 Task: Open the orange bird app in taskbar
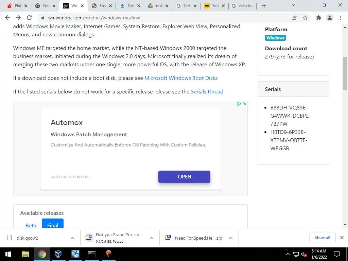coord(108,254)
